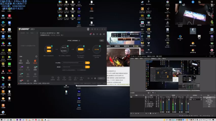This screenshot has height=121, width=216.
Task: Expand microphone options arrow in companion toolbar
Action: pos(77,78)
